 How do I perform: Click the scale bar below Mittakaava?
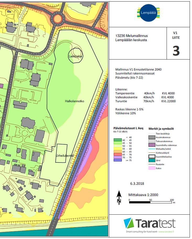click(x=150, y=202)
